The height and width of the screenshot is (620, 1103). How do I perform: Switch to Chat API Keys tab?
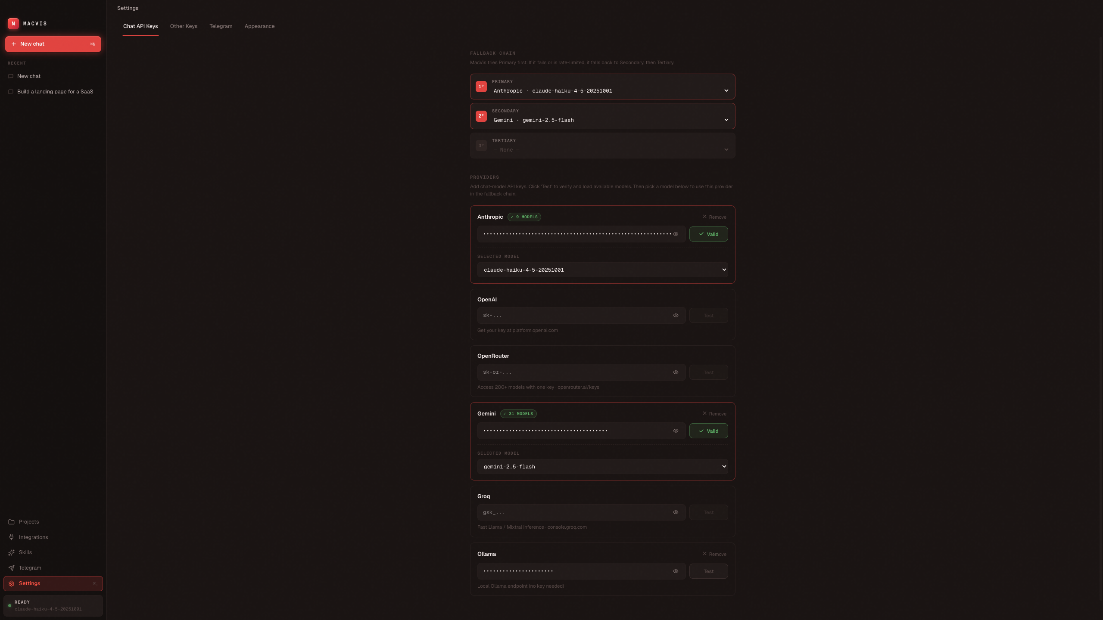click(x=140, y=26)
